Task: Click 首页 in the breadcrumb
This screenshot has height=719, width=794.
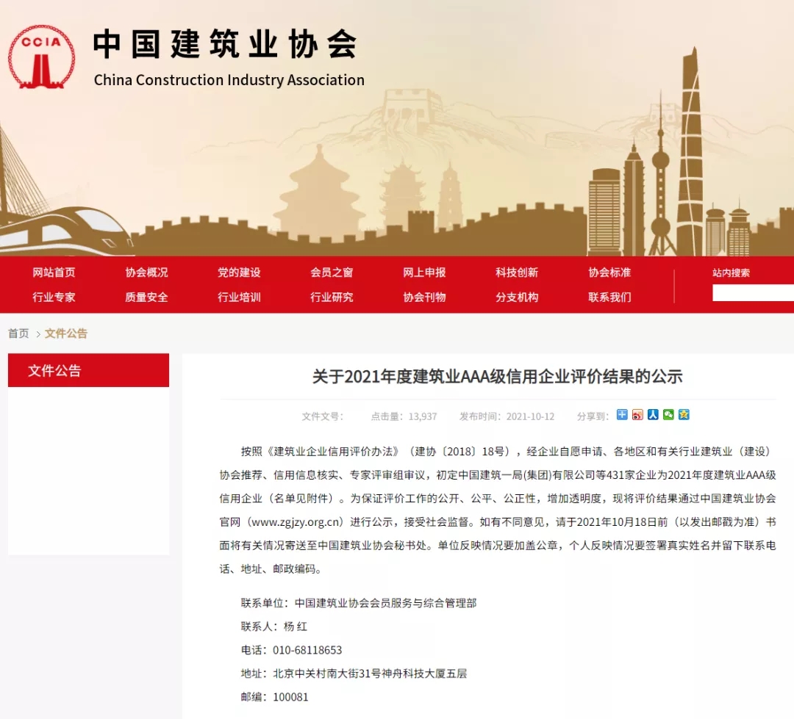Action: (x=18, y=333)
